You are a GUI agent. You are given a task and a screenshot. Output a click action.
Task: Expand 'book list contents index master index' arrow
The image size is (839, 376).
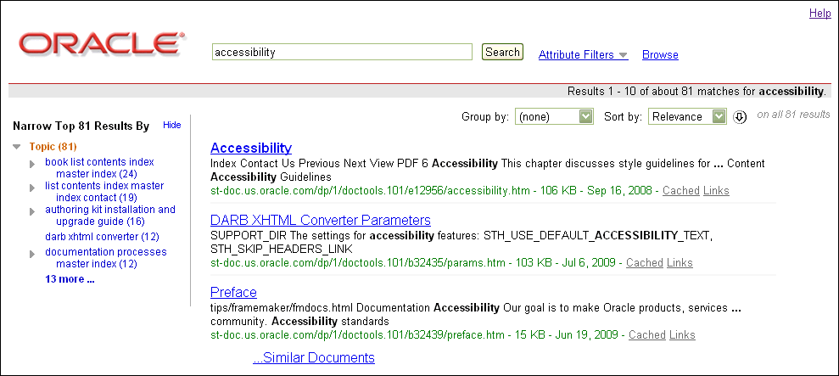(32, 163)
